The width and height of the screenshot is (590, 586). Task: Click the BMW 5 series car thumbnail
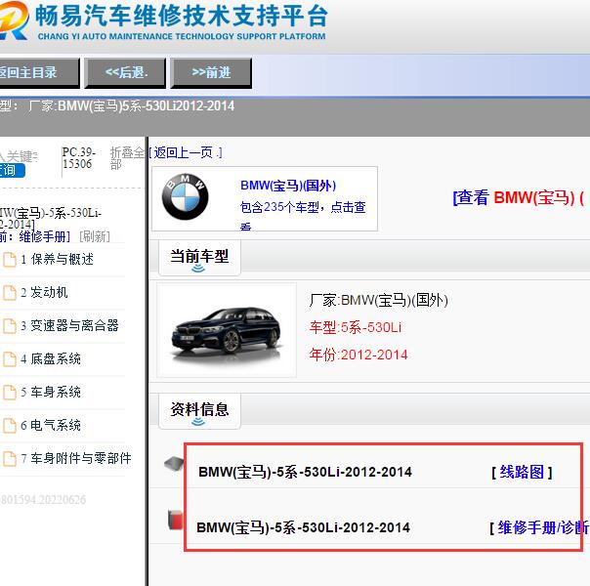[x=227, y=330]
